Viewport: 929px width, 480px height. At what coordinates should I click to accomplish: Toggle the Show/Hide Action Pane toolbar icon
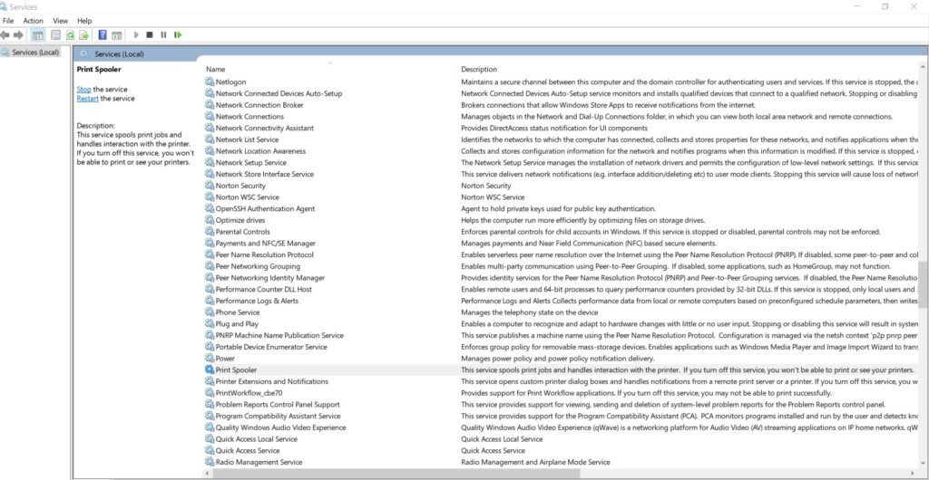coord(117,35)
